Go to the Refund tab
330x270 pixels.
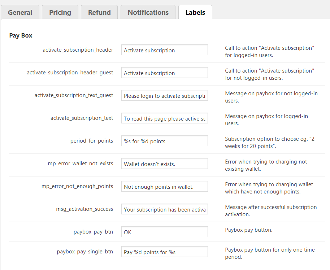click(x=99, y=12)
